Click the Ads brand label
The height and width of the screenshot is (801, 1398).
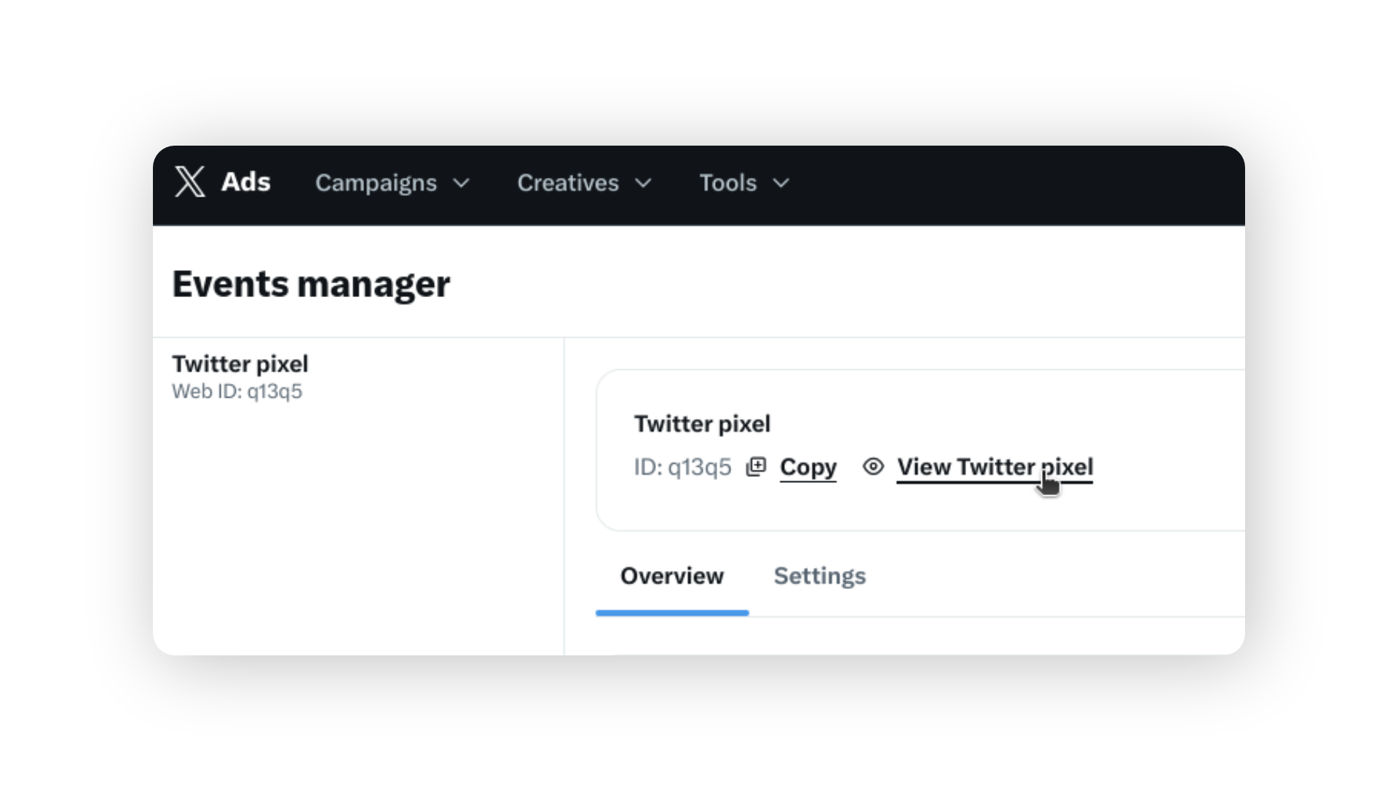(x=246, y=182)
